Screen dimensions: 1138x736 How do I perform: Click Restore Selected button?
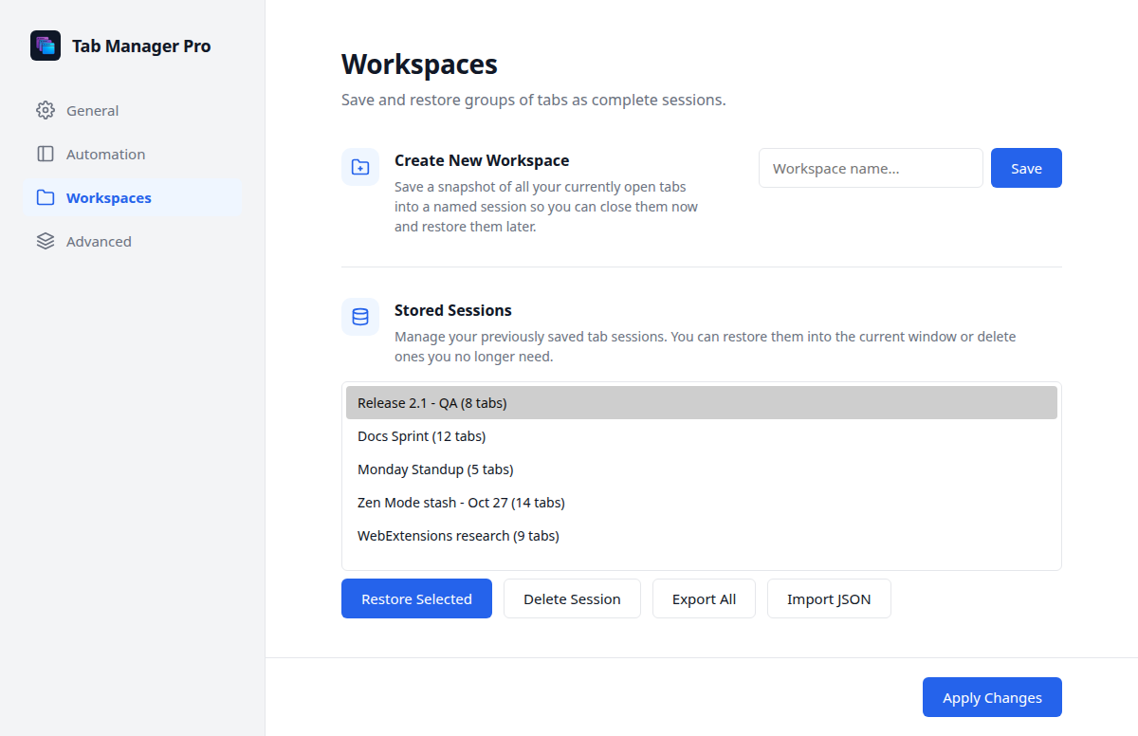(416, 598)
